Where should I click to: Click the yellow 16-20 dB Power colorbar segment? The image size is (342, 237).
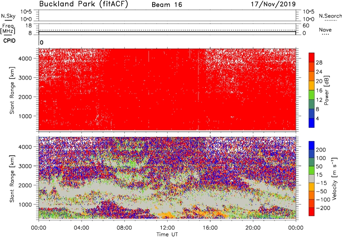(x=312, y=86)
